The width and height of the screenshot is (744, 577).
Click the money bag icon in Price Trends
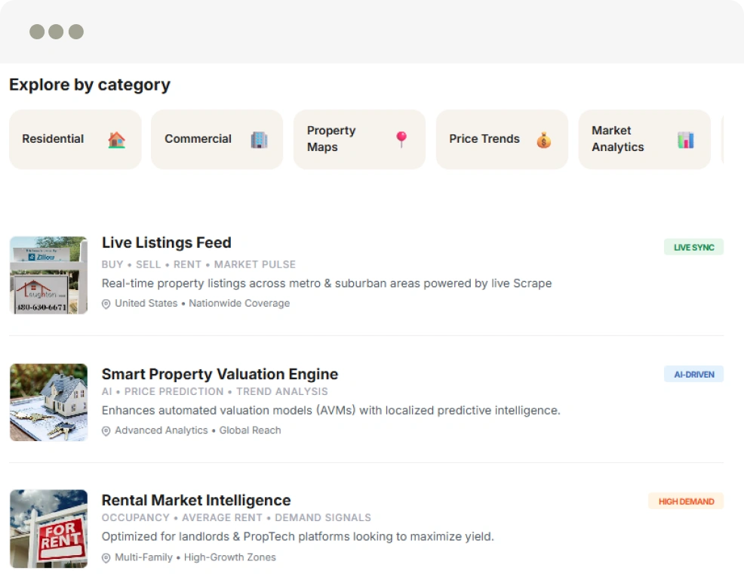click(543, 140)
